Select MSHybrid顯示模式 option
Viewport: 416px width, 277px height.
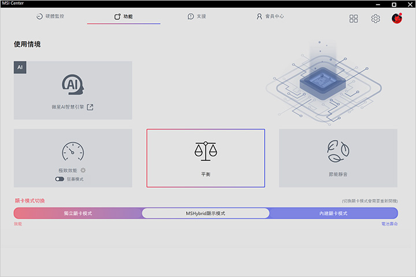[x=206, y=213]
